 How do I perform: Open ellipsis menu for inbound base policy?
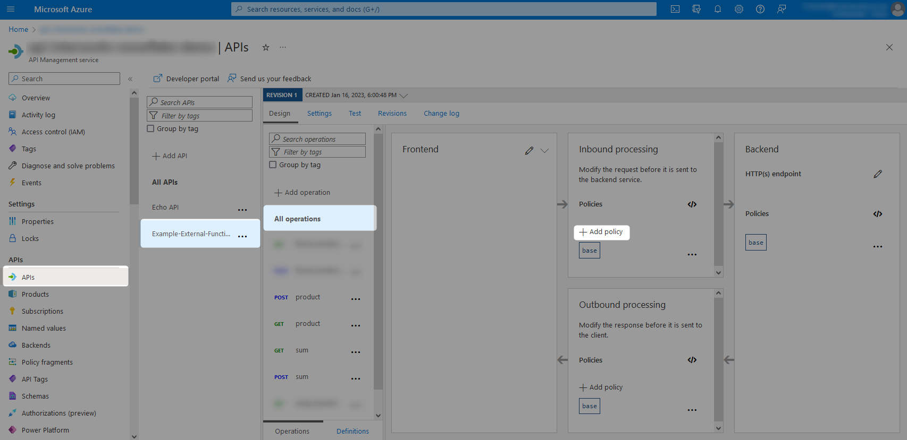coord(692,255)
